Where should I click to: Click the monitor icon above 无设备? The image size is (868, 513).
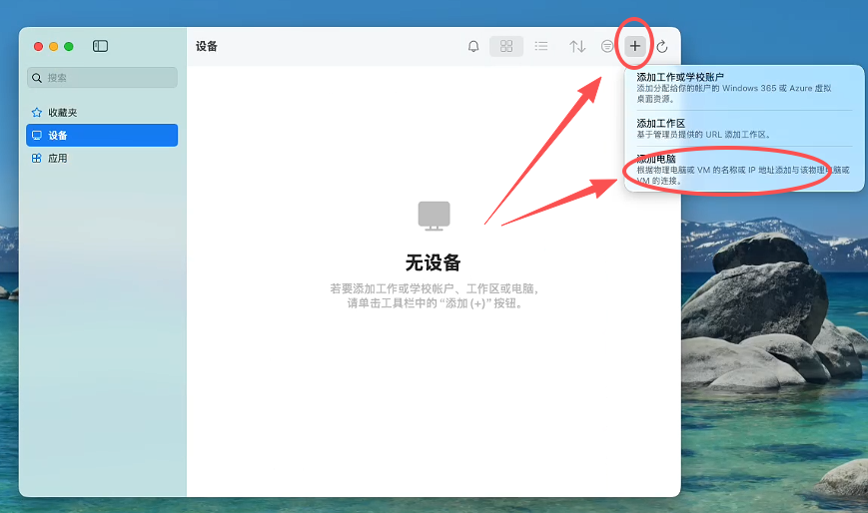pyautogui.click(x=434, y=215)
